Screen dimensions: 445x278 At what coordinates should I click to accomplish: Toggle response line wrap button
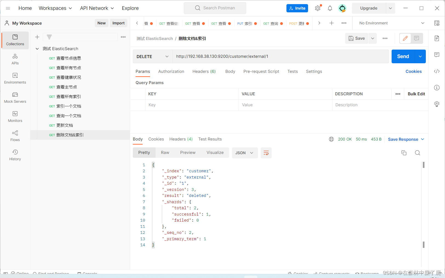coord(266,153)
